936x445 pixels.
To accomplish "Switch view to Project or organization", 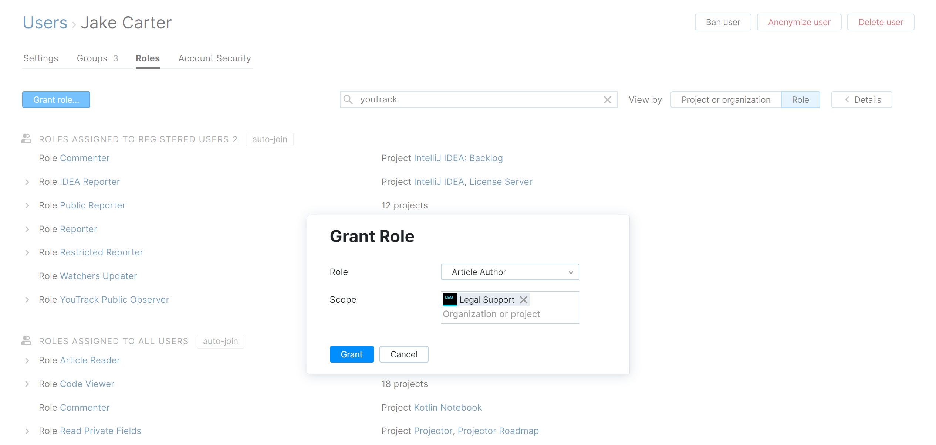I will point(726,100).
